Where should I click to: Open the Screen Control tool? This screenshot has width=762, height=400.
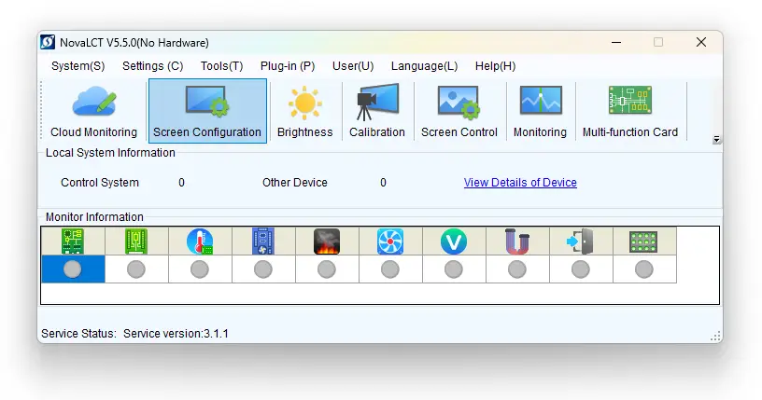459,111
